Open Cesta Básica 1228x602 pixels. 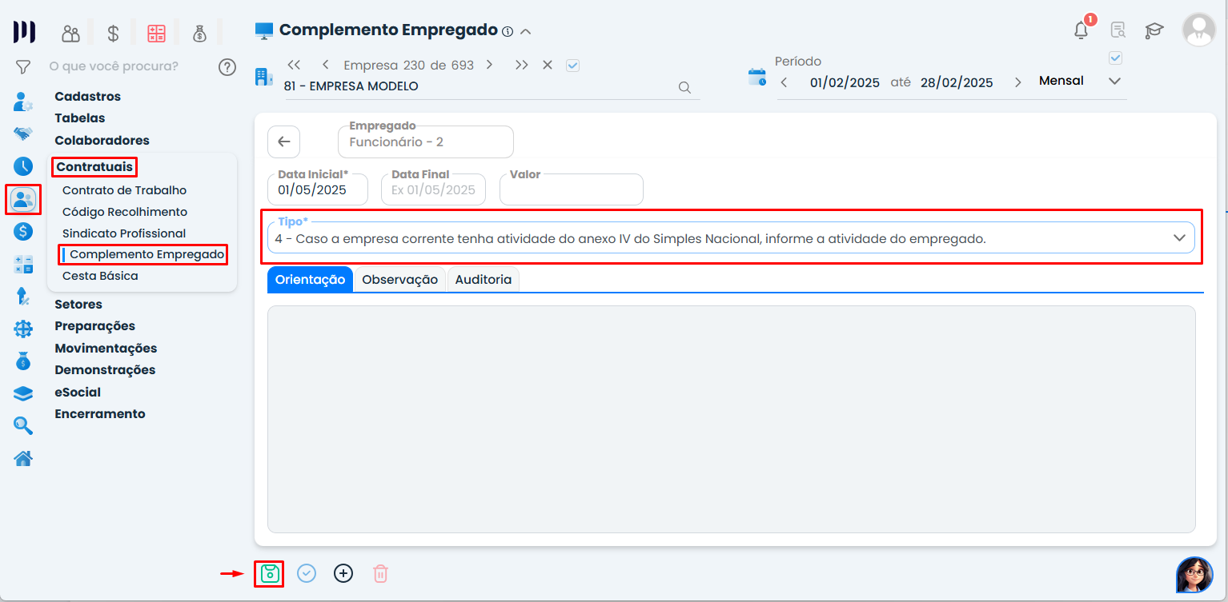[x=100, y=277]
